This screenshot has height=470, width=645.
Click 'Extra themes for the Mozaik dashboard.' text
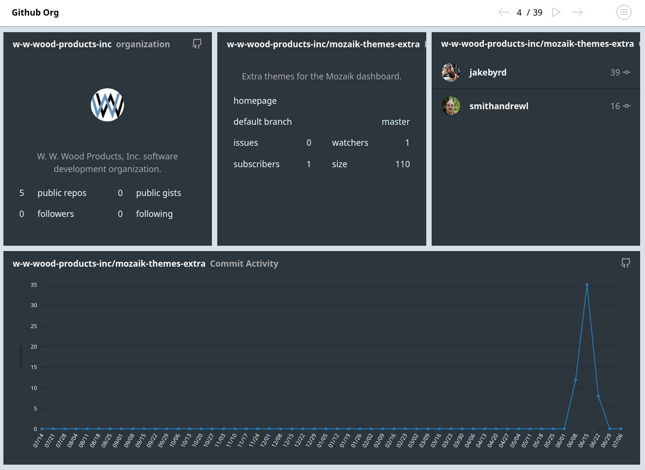tap(322, 76)
